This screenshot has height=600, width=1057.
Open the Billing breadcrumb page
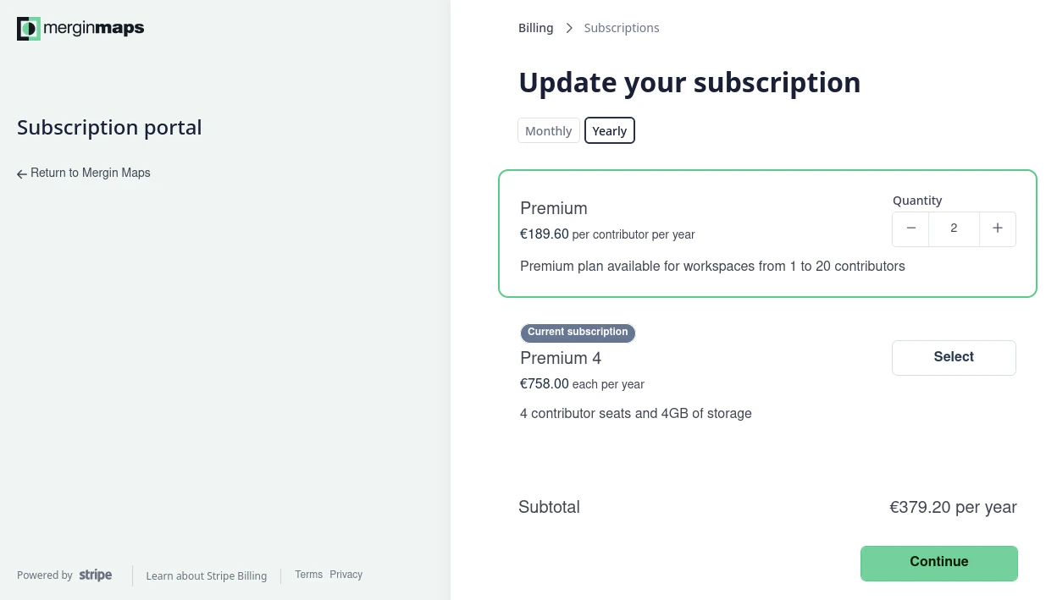coord(535,27)
